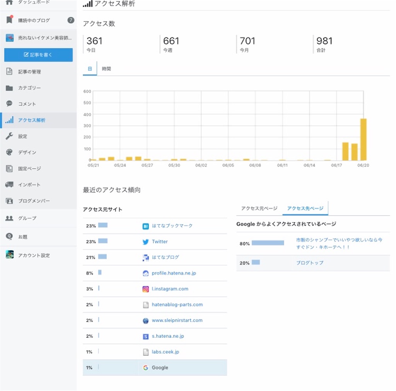396x391 pixels.
Task: Switch to アクセス元ページ tab
Action: coord(259,208)
